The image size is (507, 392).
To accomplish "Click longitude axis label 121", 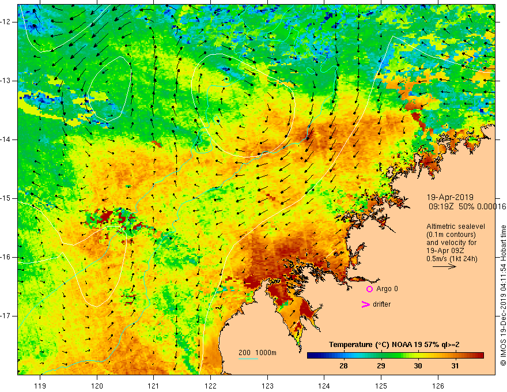I will pyautogui.click(x=153, y=386).
